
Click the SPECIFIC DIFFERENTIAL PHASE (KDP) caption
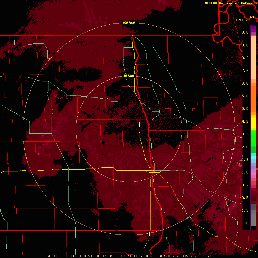pyautogui.click(x=89, y=256)
